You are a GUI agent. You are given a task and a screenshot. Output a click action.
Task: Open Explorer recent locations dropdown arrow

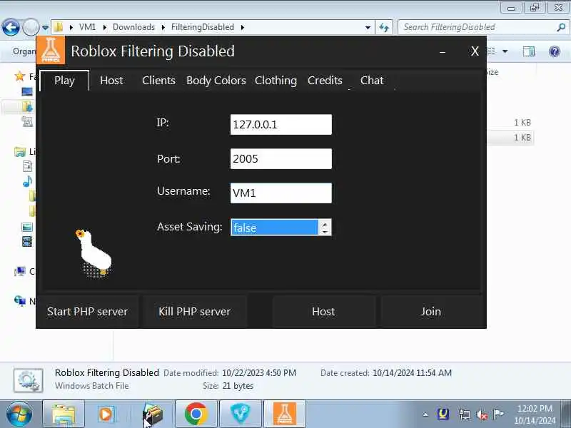[x=45, y=28]
